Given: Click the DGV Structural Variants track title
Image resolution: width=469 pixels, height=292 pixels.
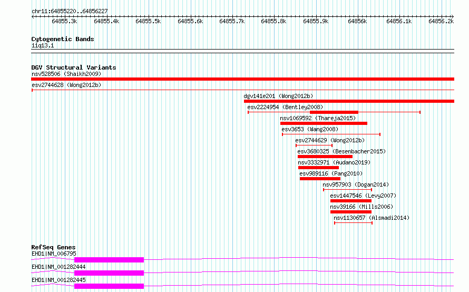Looking at the screenshot, I should (x=74, y=67).
